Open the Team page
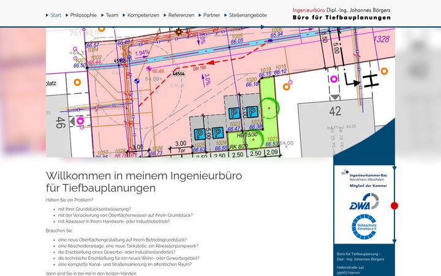This screenshot has height=276, width=441. coord(112,15)
